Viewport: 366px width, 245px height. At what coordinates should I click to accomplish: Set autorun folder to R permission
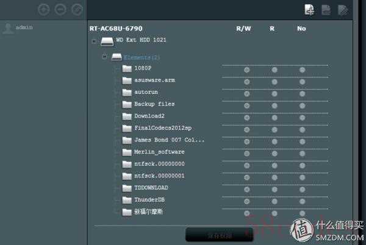(274, 94)
